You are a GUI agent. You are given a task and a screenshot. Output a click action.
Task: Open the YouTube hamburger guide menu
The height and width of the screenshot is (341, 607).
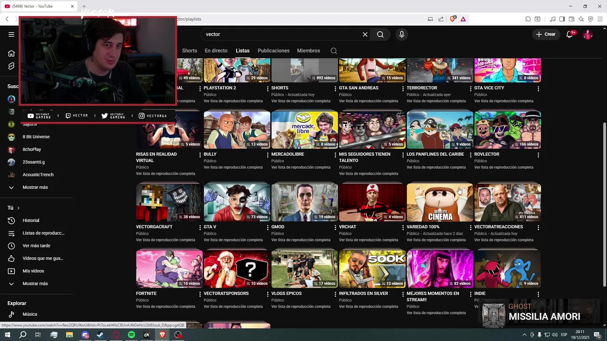(x=11, y=34)
